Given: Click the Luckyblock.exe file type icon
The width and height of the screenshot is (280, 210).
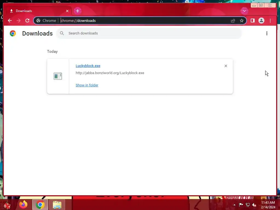Looking at the screenshot, I should pyautogui.click(x=58, y=76).
